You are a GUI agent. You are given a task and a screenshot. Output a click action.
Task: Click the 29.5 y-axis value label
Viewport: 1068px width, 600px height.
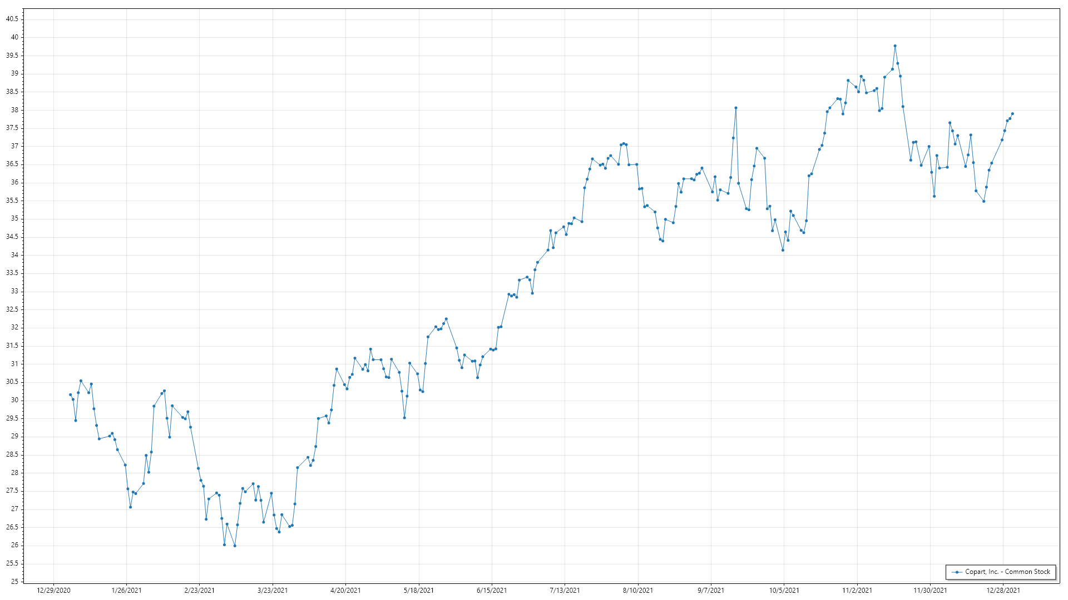pos(12,418)
